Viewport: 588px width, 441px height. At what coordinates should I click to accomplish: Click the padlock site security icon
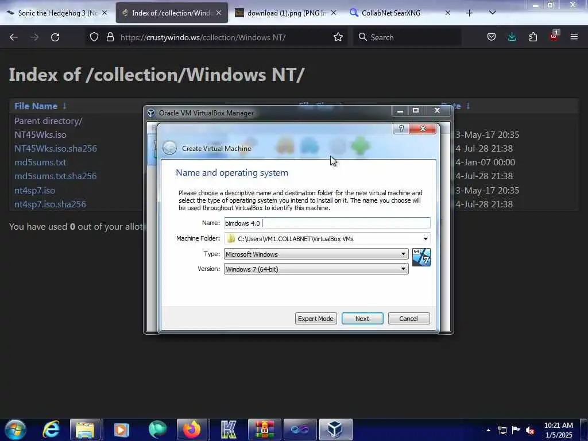pyautogui.click(x=110, y=37)
